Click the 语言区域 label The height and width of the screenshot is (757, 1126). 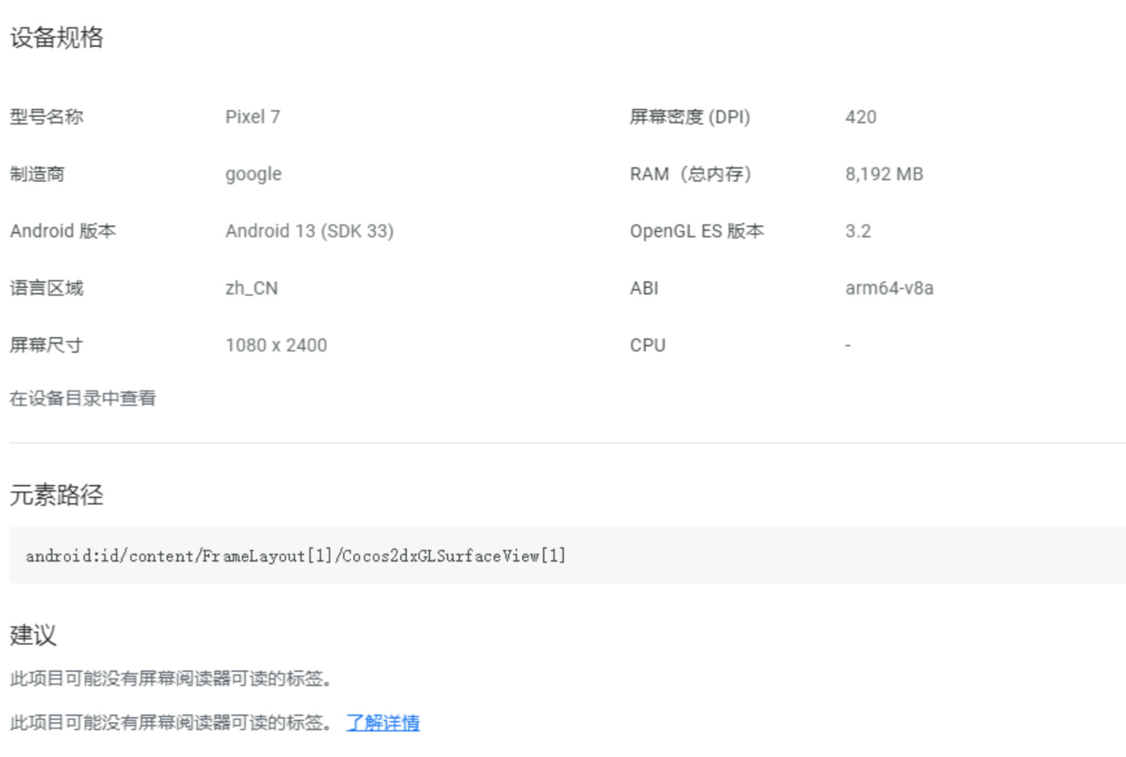tap(47, 288)
